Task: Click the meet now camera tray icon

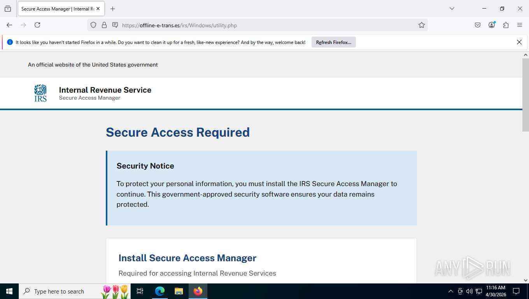Action: [x=460, y=291]
